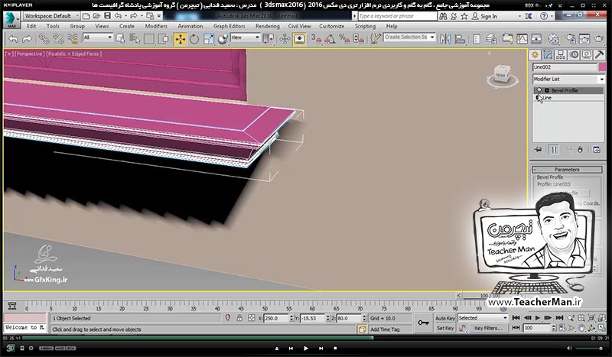
Task: Open Edit Named Selection Sets
Action: 375,39
